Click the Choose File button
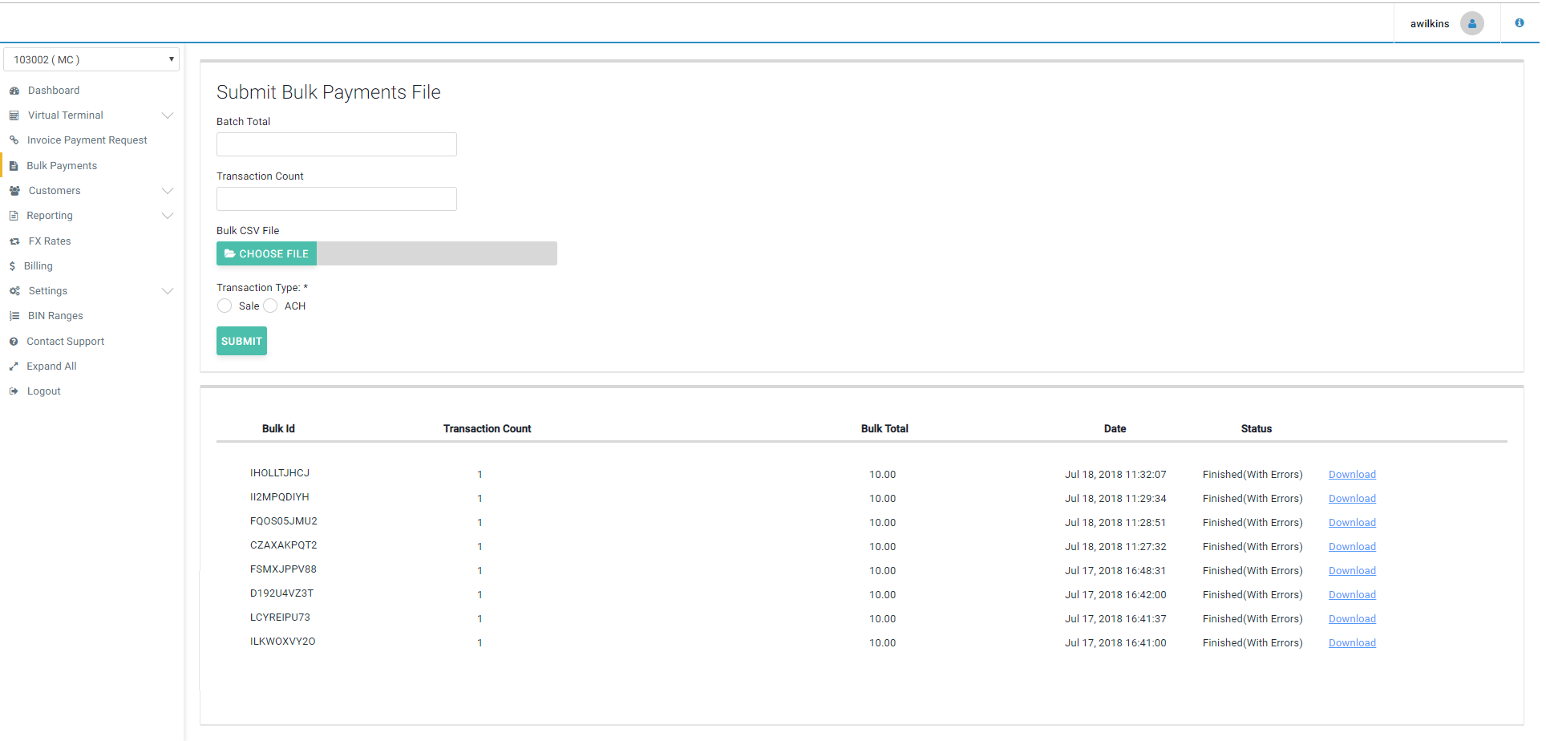The width and height of the screenshot is (1546, 741). coord(266,254)
